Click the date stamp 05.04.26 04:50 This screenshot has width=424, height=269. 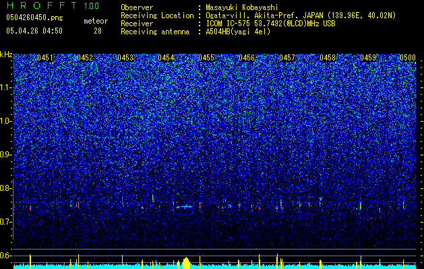34,31
